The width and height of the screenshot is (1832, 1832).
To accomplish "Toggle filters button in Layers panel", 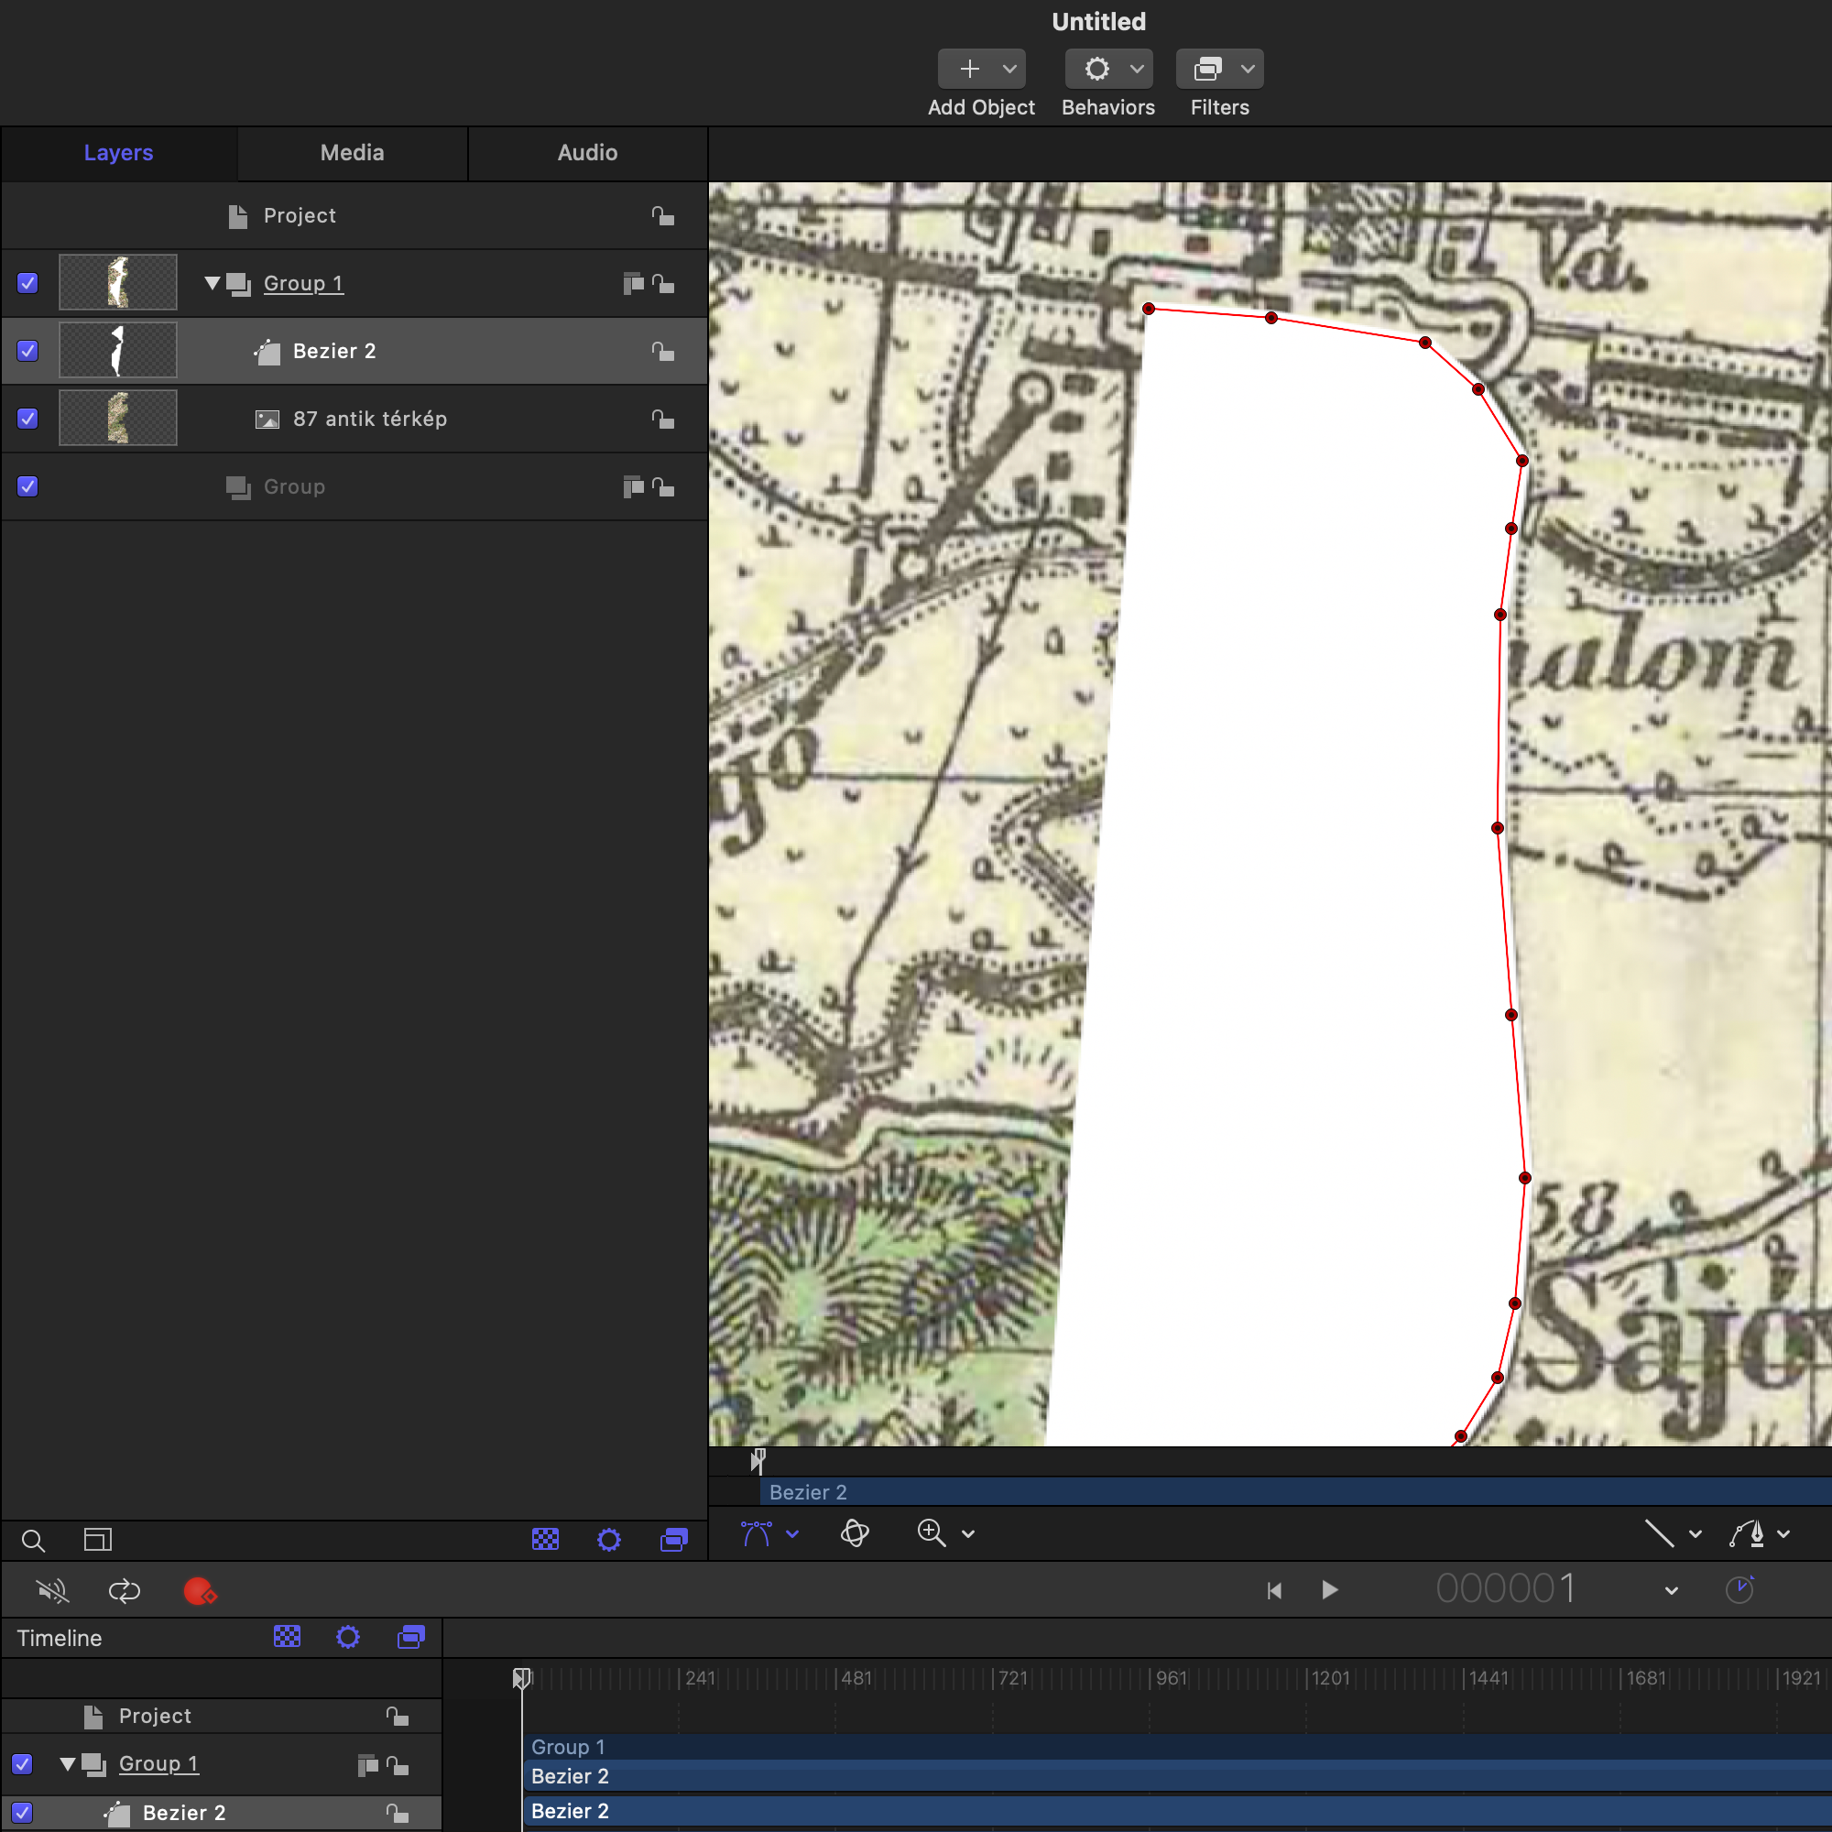I will tap(674, 1540).
